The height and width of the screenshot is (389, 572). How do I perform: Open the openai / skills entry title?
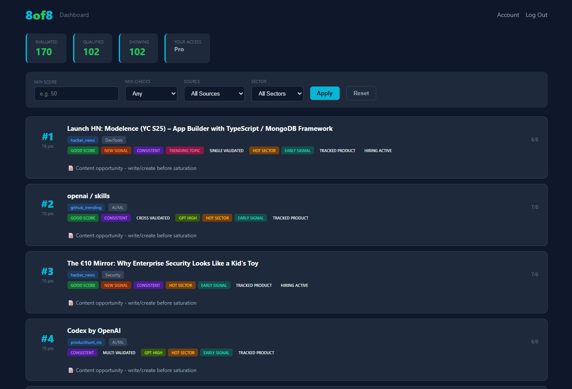point(88,196)
